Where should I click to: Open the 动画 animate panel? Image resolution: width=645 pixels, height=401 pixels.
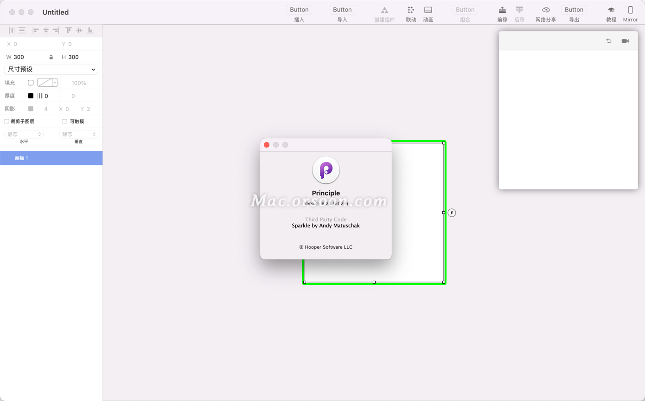[x=428, y=10]
